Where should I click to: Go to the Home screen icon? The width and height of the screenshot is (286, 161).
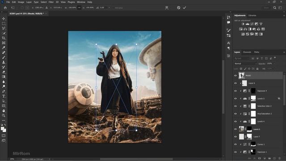pos(5,8)
